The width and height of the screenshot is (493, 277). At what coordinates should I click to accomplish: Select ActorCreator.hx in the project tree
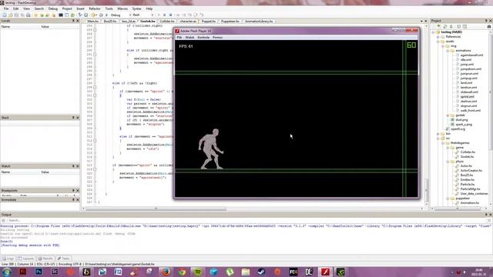click(x=471, y=171)
